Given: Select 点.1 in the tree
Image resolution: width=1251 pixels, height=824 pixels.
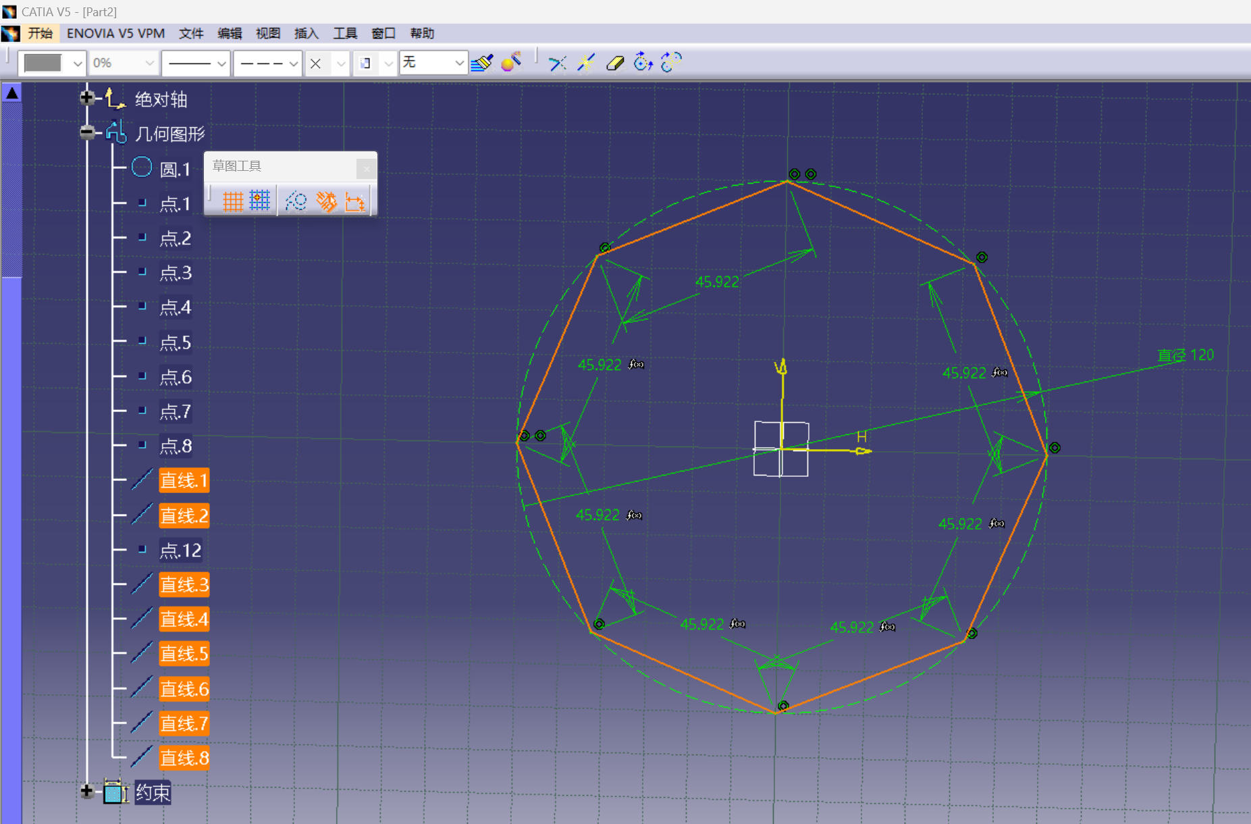Looking at the screenshot, I should tap(176, 203).
